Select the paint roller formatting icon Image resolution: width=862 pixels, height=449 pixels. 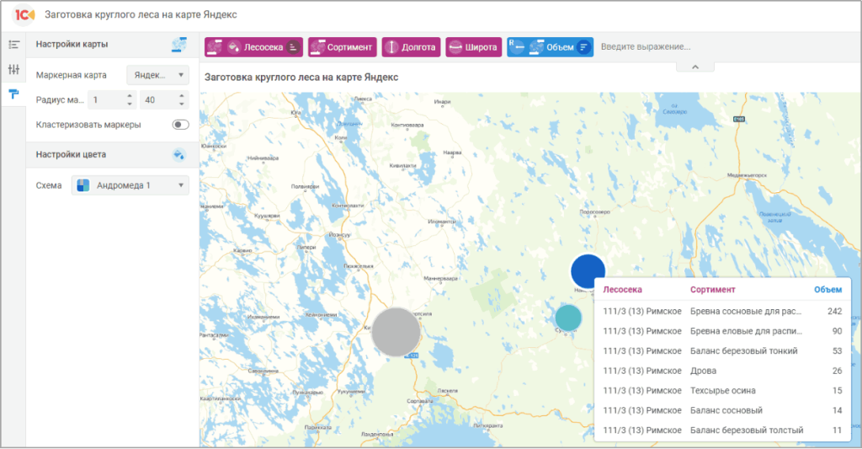[x=13, y=94]
